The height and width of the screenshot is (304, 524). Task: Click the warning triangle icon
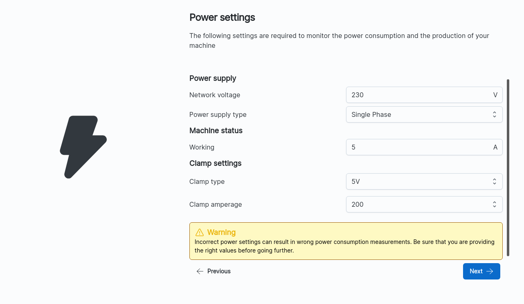point(200,232)
